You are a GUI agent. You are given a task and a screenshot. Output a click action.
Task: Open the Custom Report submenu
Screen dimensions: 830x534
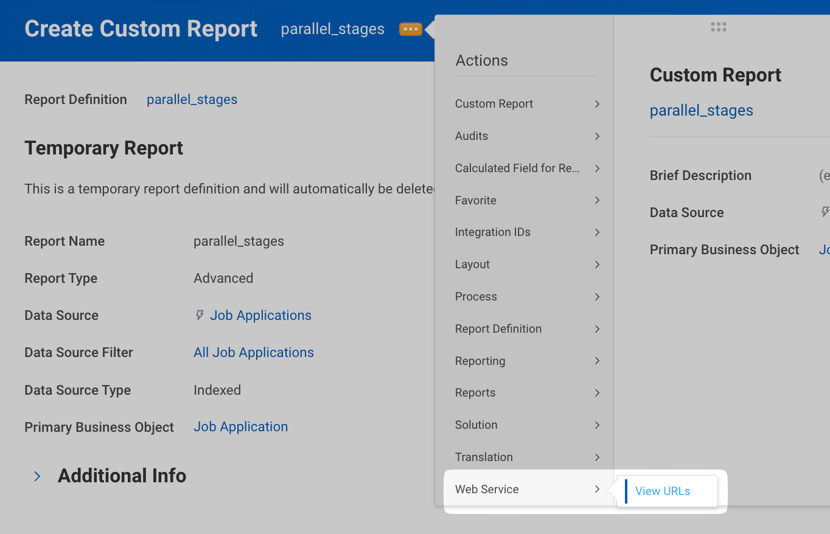[x=527, y=104]
